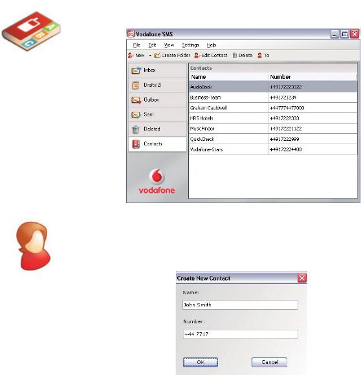Click the Name field containing John Smith
Viewport: 361px width, 375px height.
click(240, 305)
